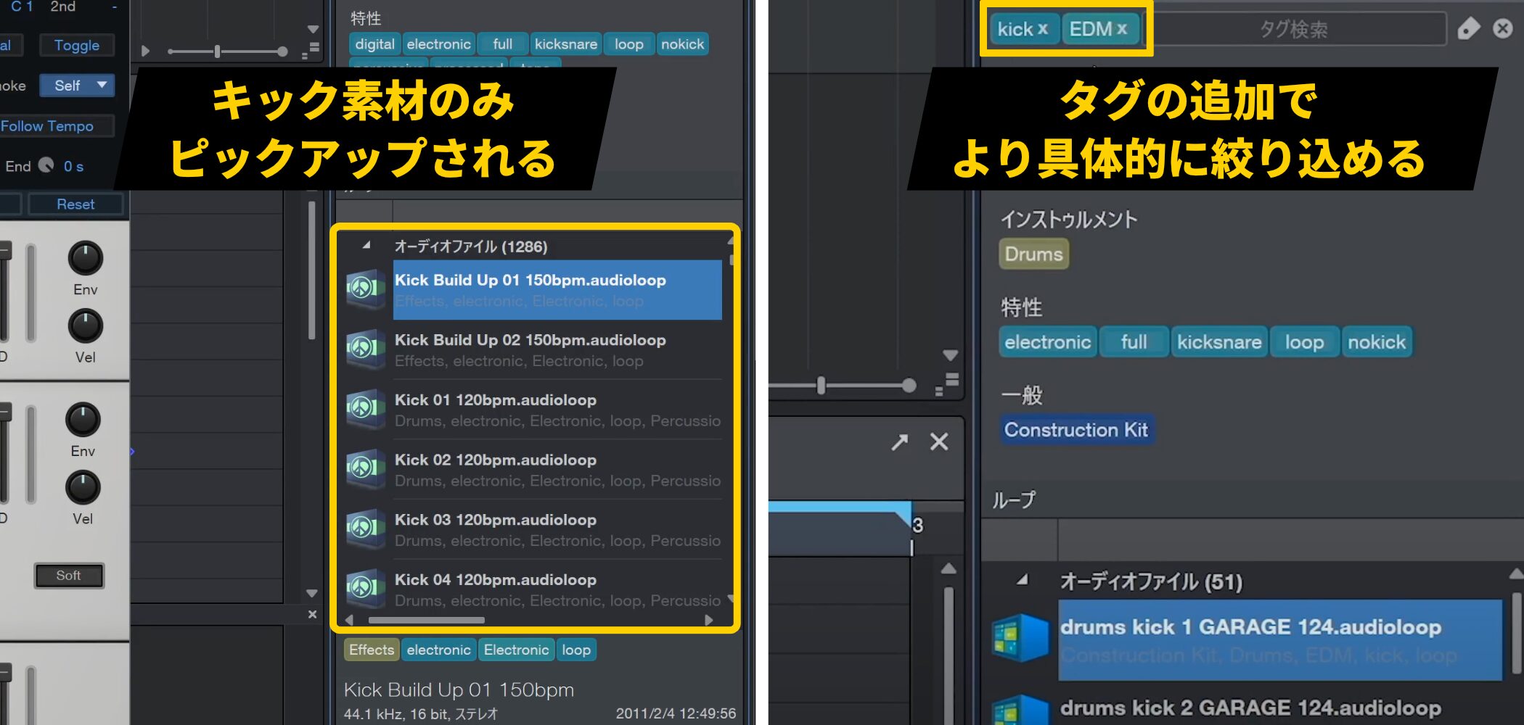1524x725 pixels.
Task: Click the タグ検索 tag search field
Action: click(x=1293, y=29)
